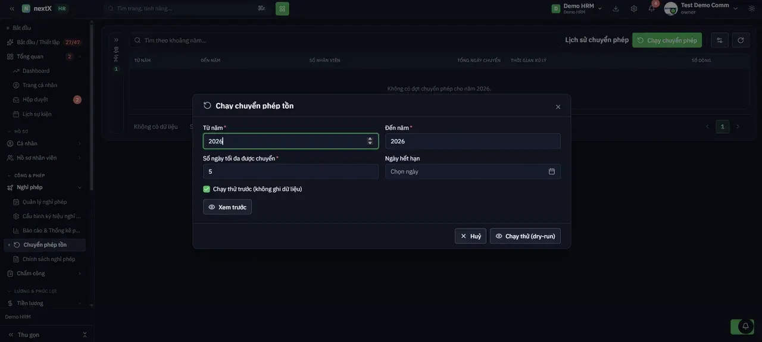Toggle Chạy thử trước checkbox

207,189
